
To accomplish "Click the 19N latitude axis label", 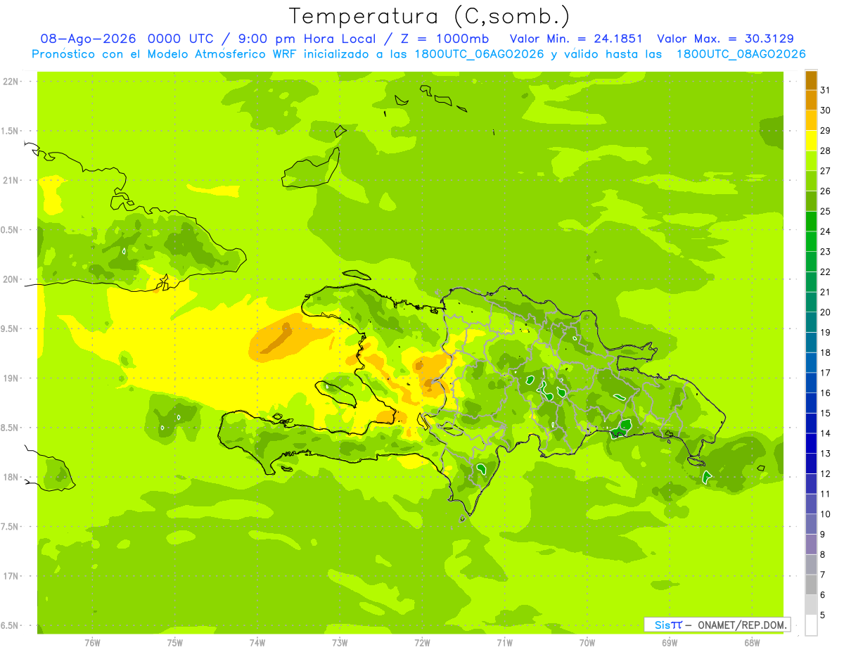I will coord(11,378).
